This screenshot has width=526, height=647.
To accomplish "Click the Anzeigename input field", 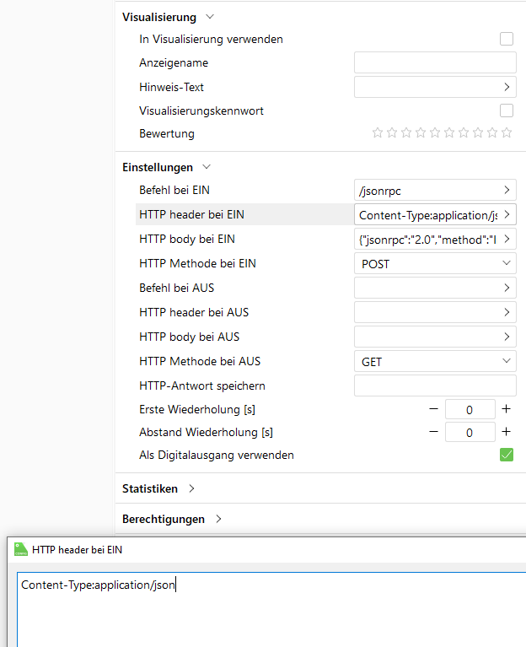I will [435, 63].
